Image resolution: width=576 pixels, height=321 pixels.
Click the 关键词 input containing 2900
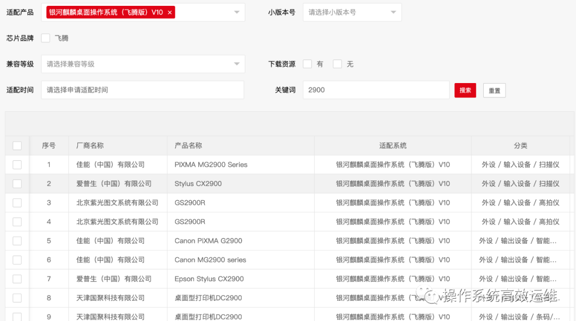tap(376, 90)
